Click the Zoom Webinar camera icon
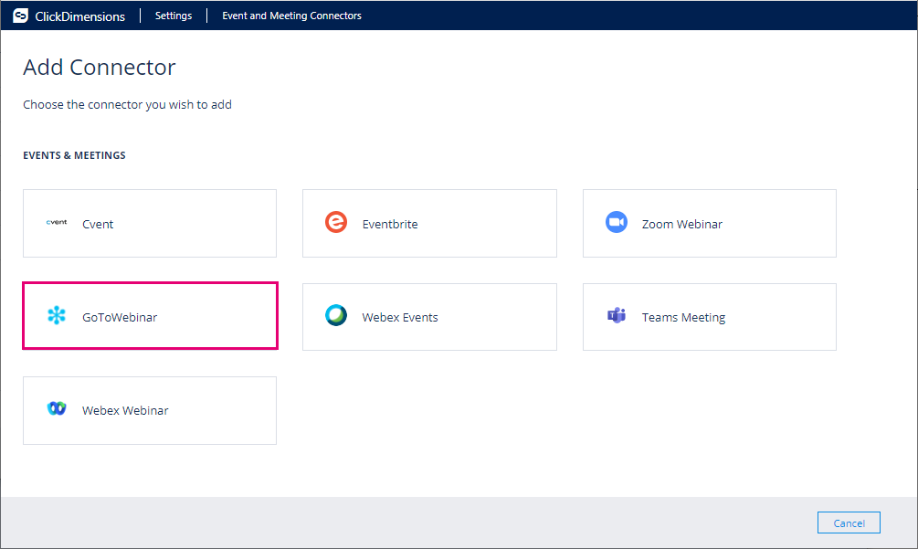Screen dimensions: 918x549 coord(617,222)
